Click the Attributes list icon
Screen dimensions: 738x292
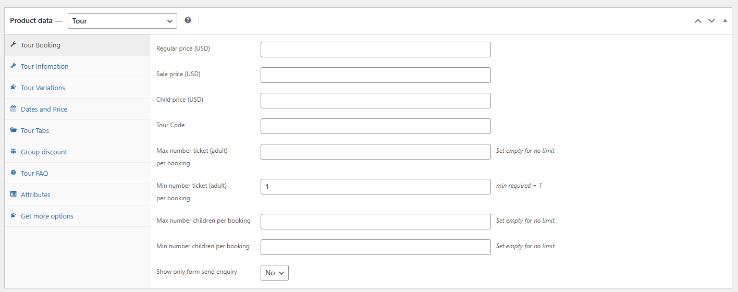point(14,194)
